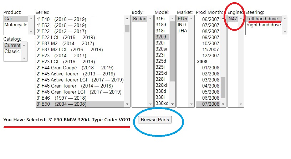Choose model 328xi

(x=162, y=85)
